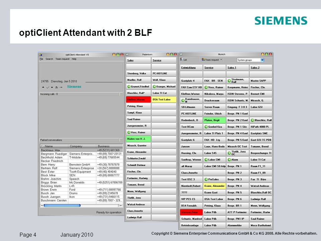Click green icon beside Tlatlik, Jens OC
321x241 pixels.
tap(229, 153)
